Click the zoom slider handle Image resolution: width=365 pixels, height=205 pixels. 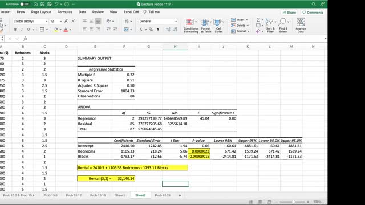(x=293, y=202)
